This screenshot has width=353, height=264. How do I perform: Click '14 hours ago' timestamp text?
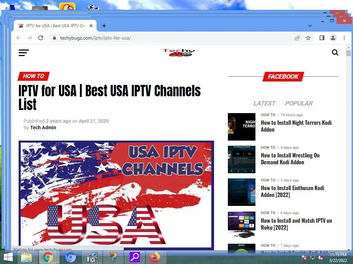292,115
